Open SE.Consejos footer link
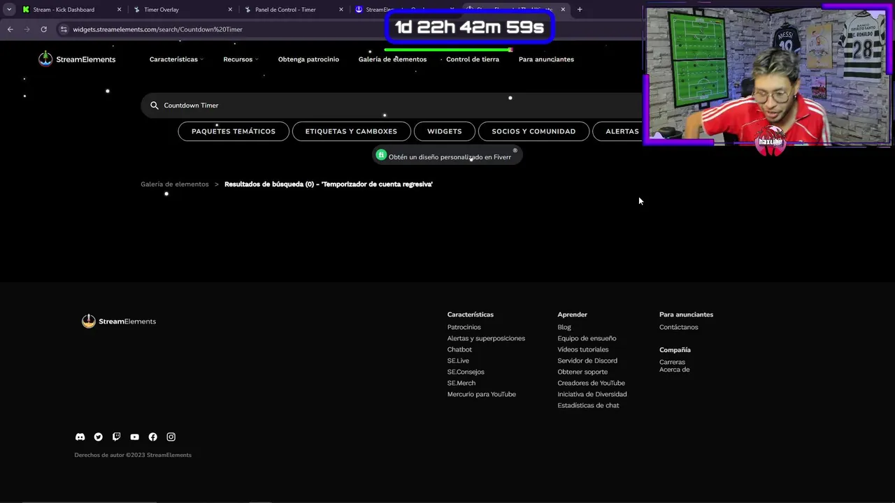 [466, 372]
